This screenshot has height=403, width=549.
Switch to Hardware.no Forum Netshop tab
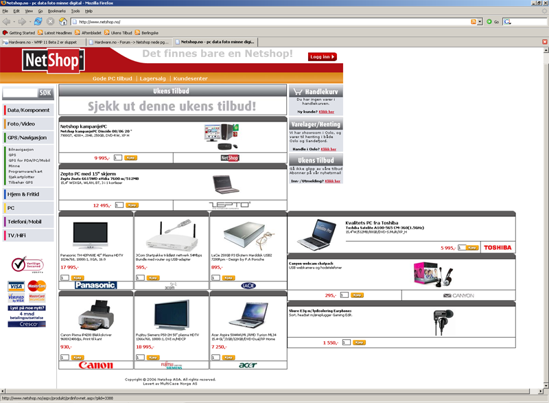point(129,42)
